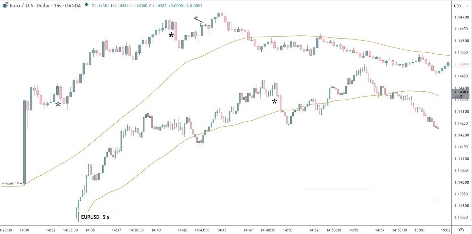The image size is (472, 234).
Task: Click the 1.14250 price axis label
Action: tap(461, 123)
